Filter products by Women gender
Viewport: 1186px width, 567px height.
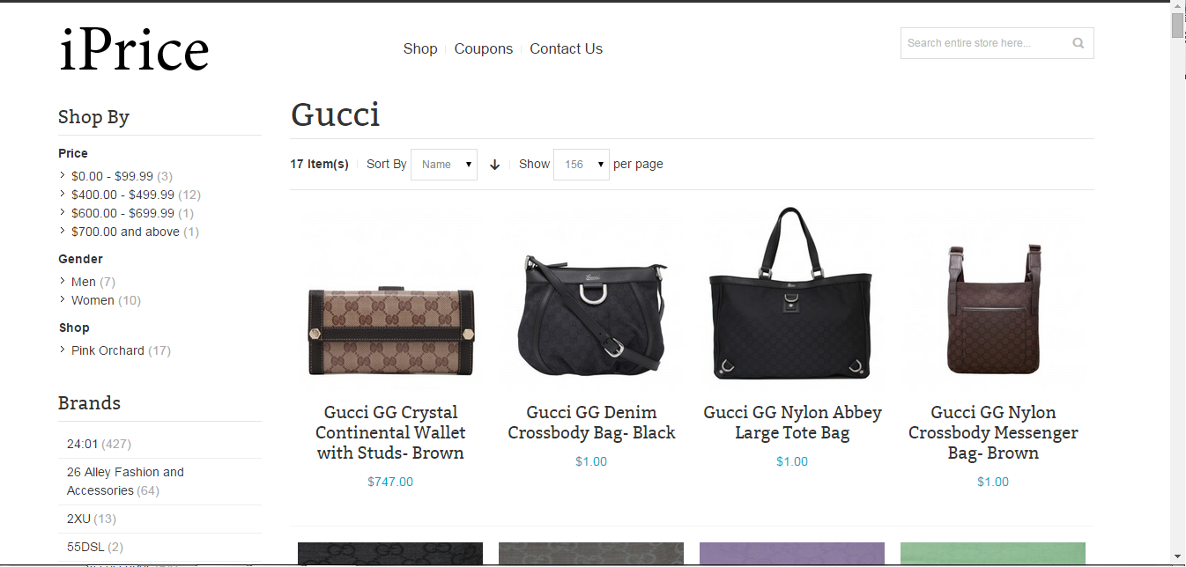[x=93, y=300]
